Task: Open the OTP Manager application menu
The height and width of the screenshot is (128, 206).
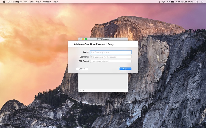Action: click(15, 2)
